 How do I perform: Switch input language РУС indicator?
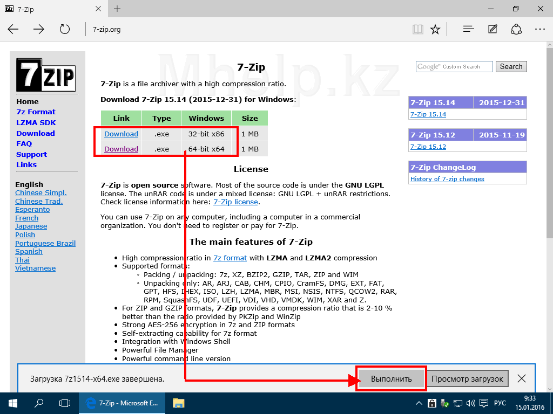coord(500,403)
